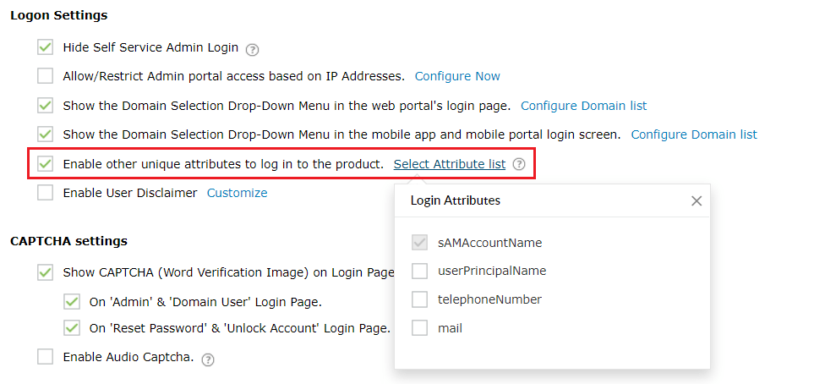Open help icon beside Hide Self Service Admin Login
The width and height of the screenshot is (814, 384).
[252, 50]
